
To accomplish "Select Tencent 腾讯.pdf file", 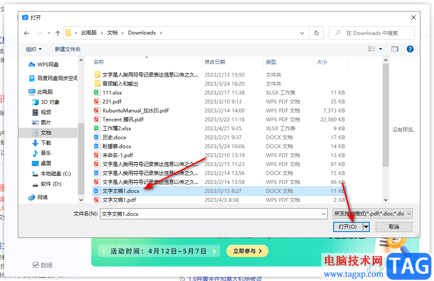I will pos(123,119).
